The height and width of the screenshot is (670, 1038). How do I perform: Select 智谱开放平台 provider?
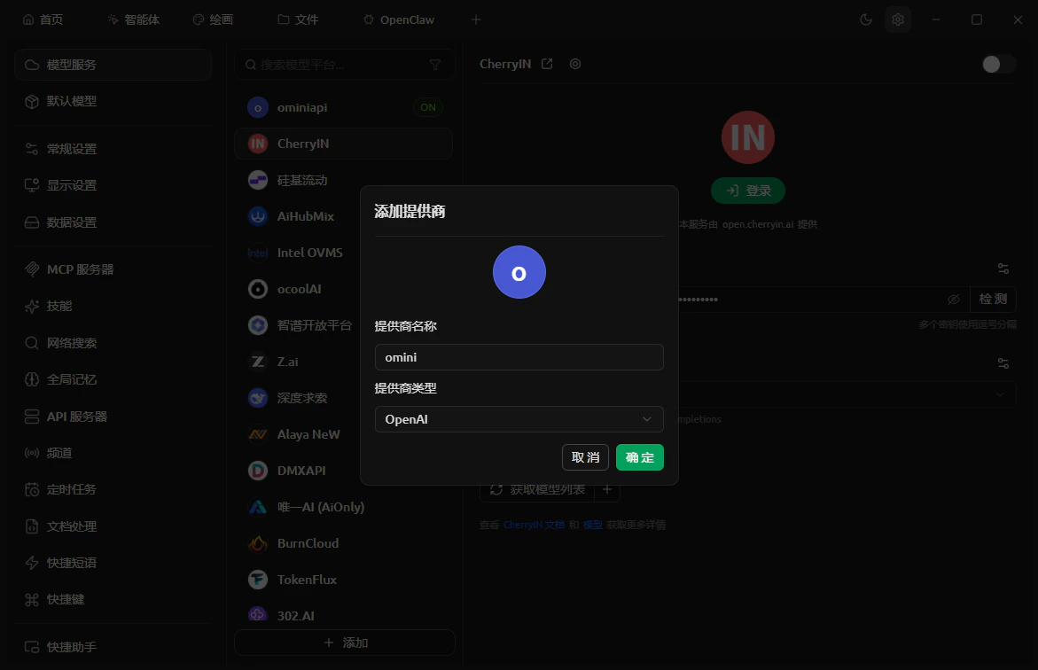pyautogui.click(x=344, y=325)
